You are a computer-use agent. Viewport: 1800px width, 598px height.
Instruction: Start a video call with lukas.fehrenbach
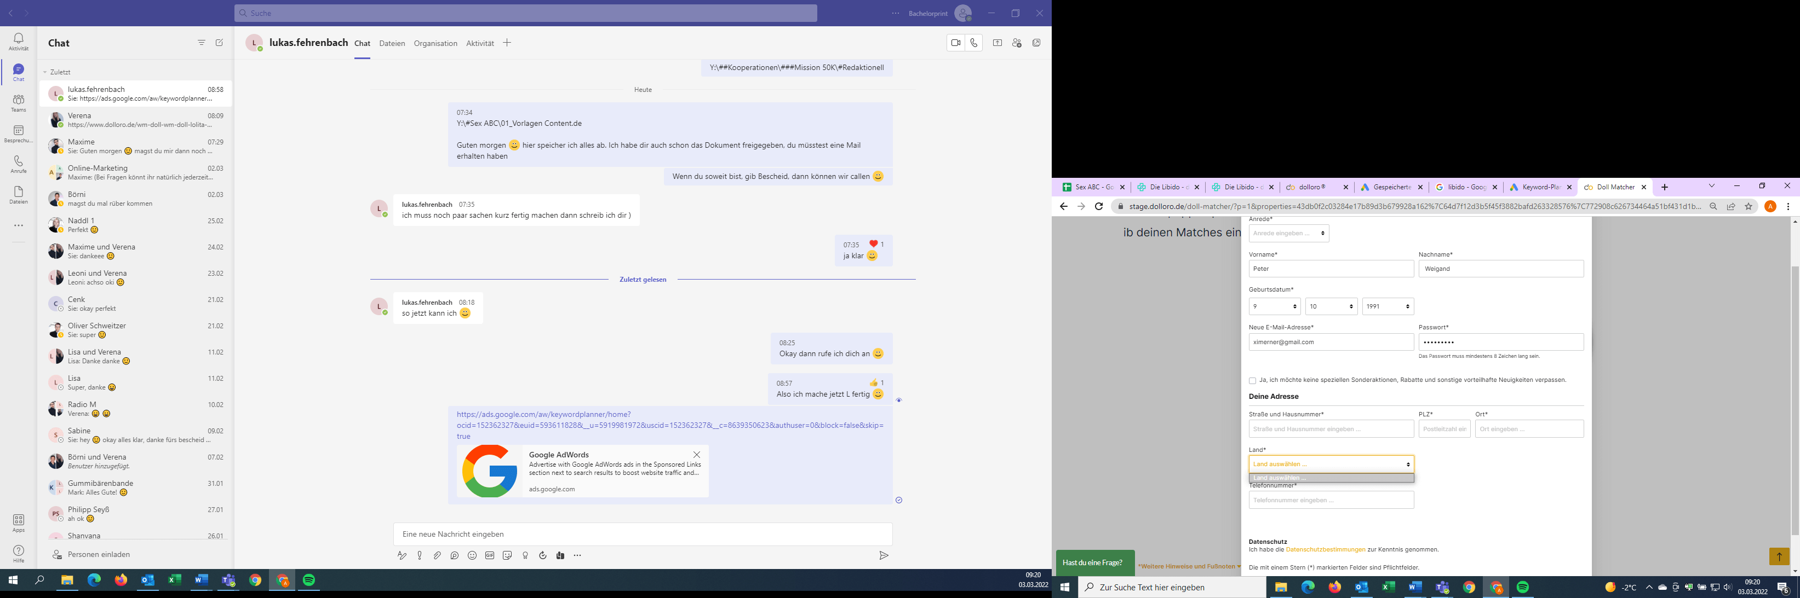pos(956,43)
